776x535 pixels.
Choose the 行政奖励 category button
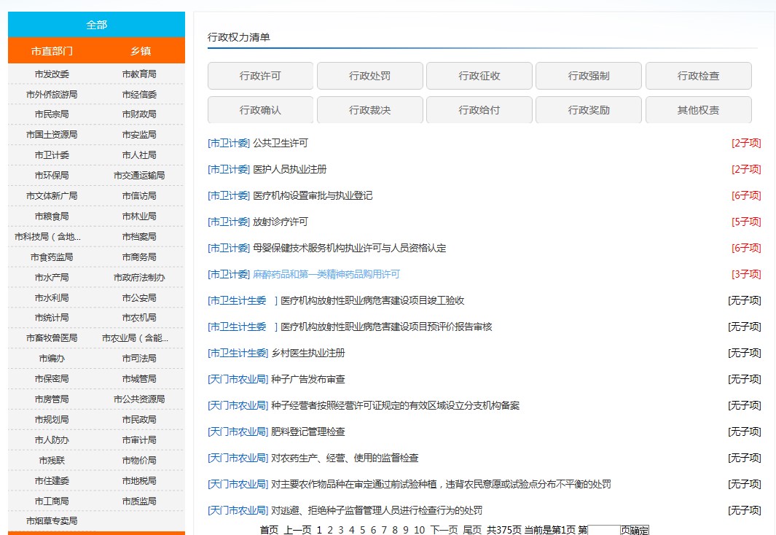[x=588, y=110]
